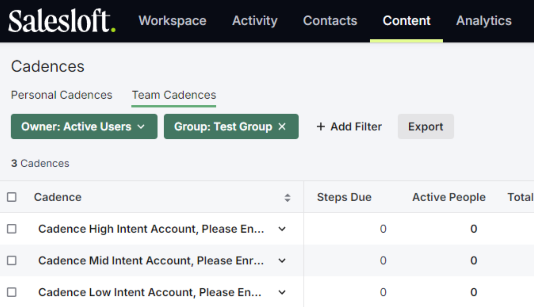Switch to the Personal Cadences tab
The width and height of the screenshot is (534, 307).
click(61, 95)
